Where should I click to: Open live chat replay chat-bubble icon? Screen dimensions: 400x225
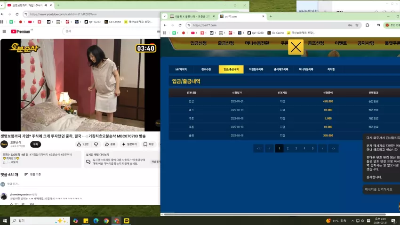(x=88, y=162)
